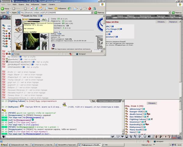The width and height of the screenshot is (183, 147).
Task: Click the Вернуться button in the game page
Action: pos(173,22)
